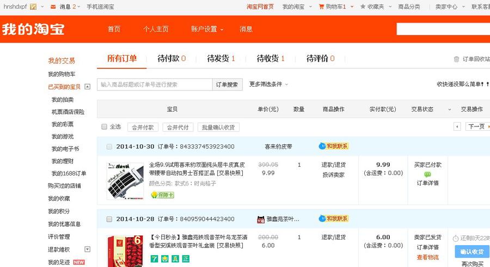Viewport: 490px width, 267px height.
Task: Open 我的收藏 in the sidebar
Action: click(x=59, y=198)
